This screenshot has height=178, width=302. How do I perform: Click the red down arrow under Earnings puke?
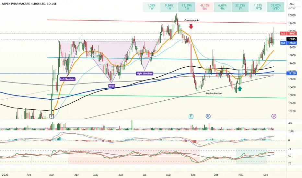point(191,27)
